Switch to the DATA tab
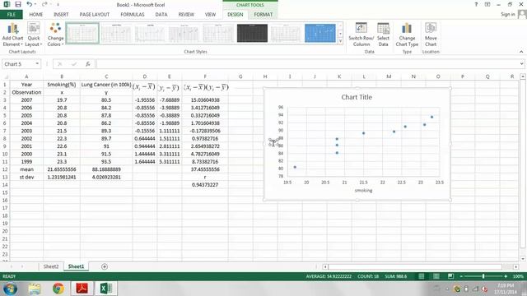The width and height of the screenshot is (527, 296). pos(161,15)
